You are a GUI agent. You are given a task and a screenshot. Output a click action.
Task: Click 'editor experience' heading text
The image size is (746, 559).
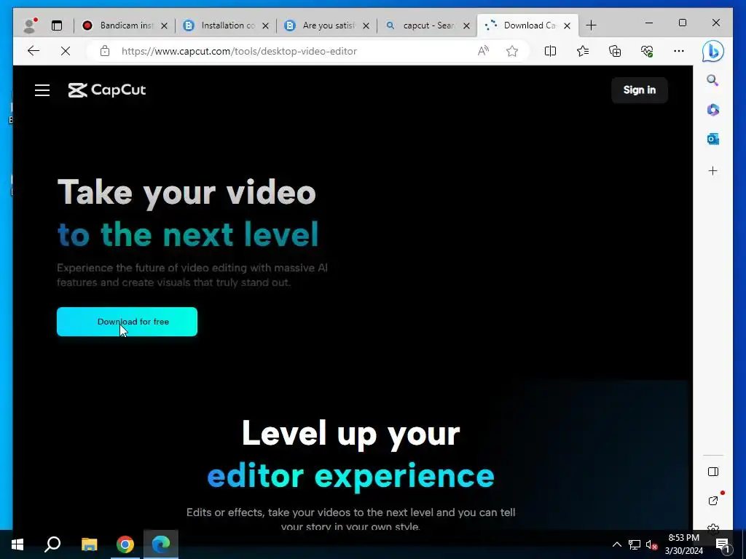tap(350, 477)
